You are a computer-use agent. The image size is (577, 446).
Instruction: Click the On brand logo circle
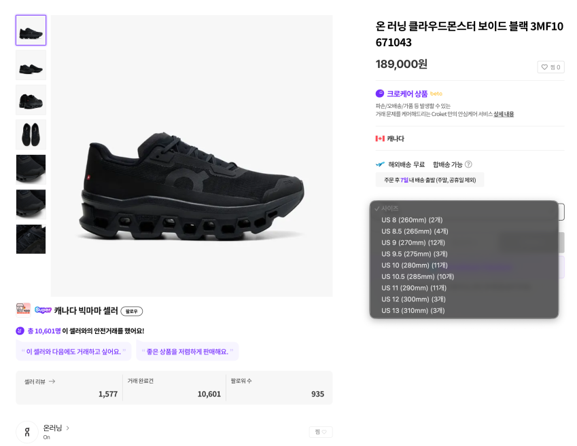pos(27,432)
